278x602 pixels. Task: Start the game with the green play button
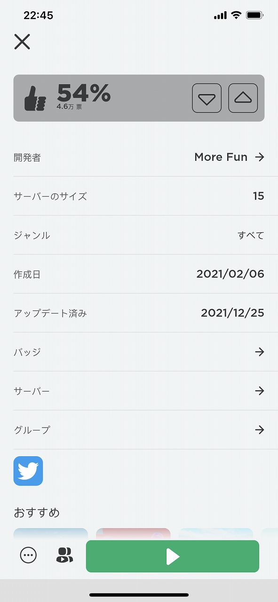tap(173, 556)
